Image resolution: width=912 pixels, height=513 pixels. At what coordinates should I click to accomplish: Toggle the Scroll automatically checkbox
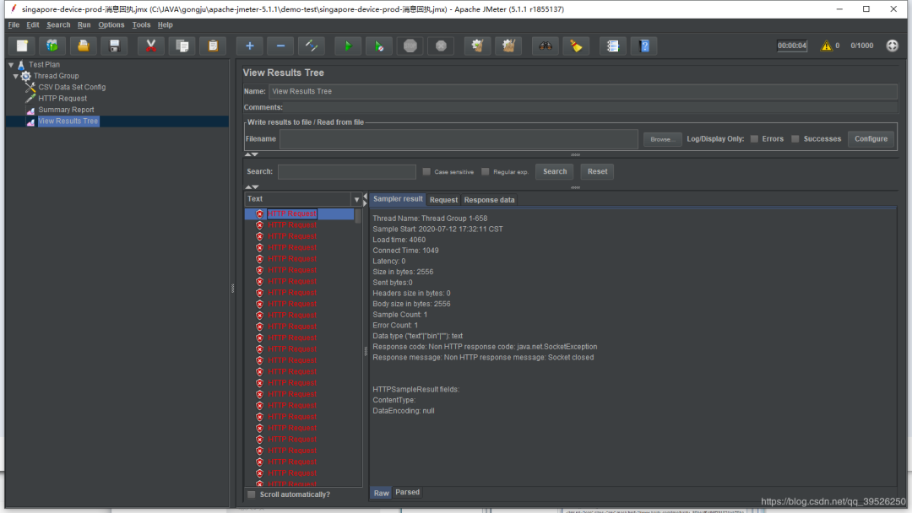[x=251, y=494]
